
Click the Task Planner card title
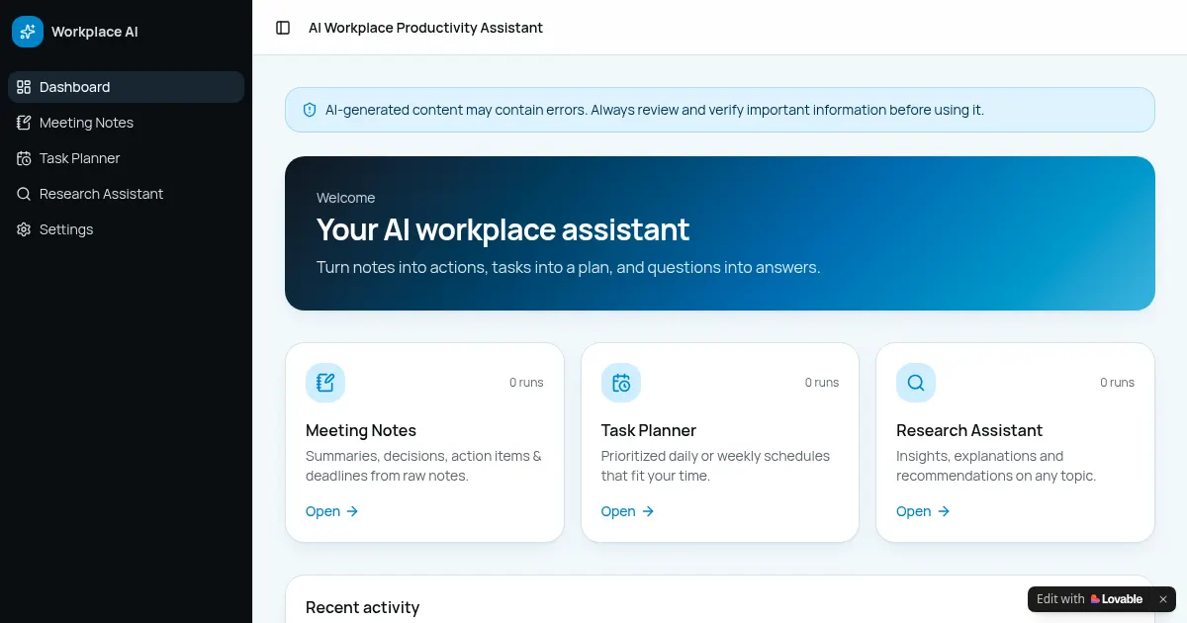pyautogui.click(x=649, y=430)
